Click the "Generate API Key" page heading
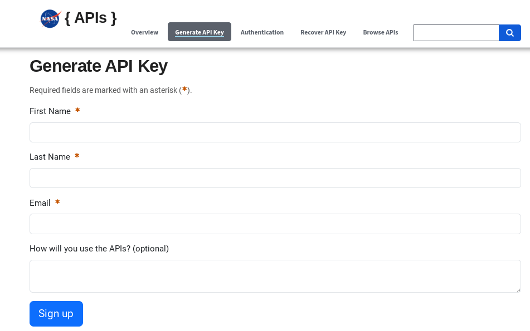The image size is (530, 331). point(98,66)
